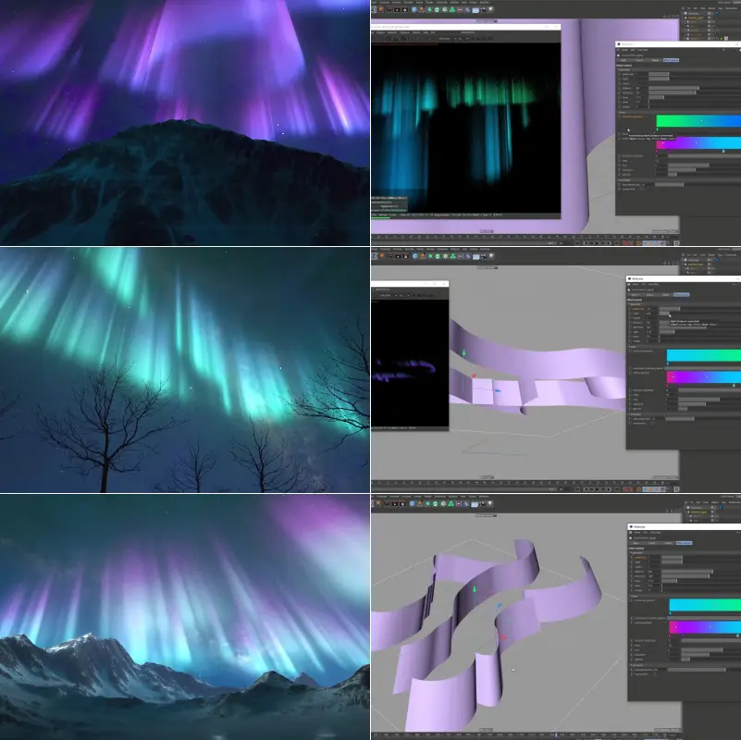Click magenta-to-cyan gradient bar in bottom Attribute panel

coord(705,627)
